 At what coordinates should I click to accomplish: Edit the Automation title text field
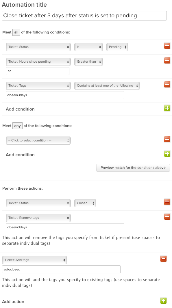pos(84,16)
